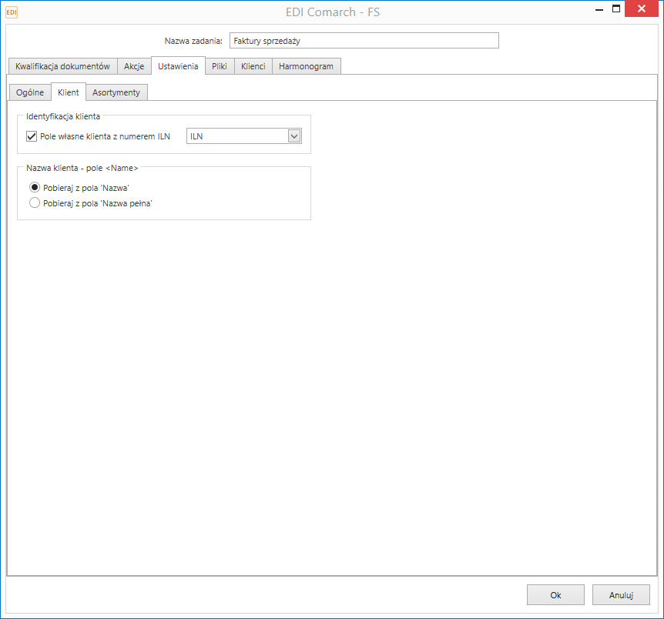664x619 pixels.
Task: Cancel changes with Anuluj button
Action: coord(621,595)
